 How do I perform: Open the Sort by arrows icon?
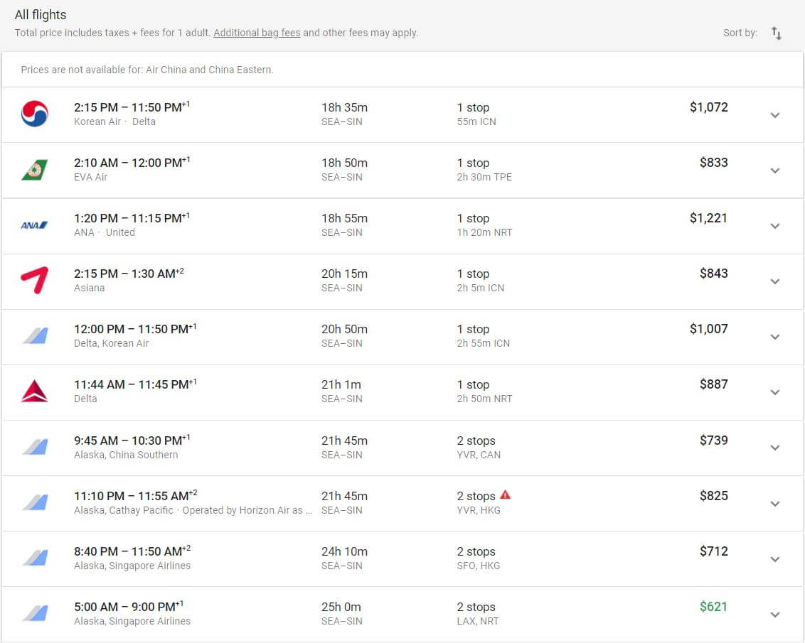coord(777,33)
